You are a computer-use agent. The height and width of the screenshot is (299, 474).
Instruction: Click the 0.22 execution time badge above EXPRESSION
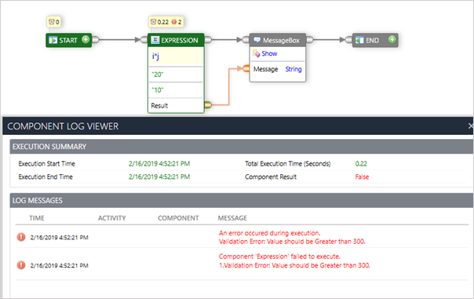[163, 22]
